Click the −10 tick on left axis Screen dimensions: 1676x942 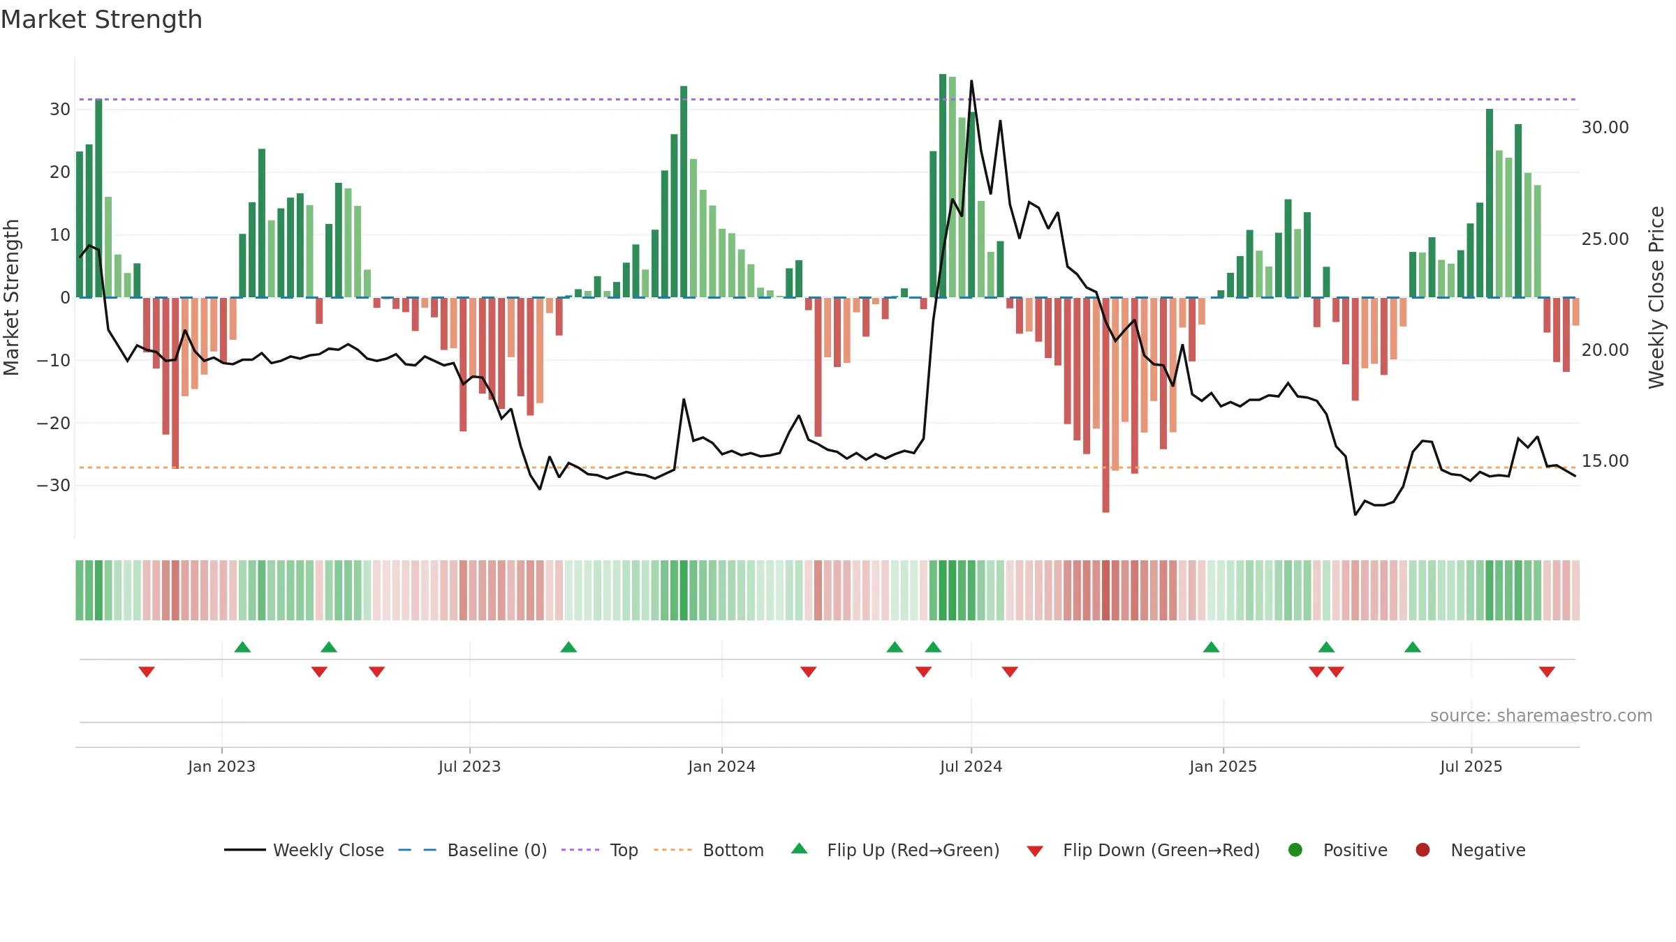[53, 360]
